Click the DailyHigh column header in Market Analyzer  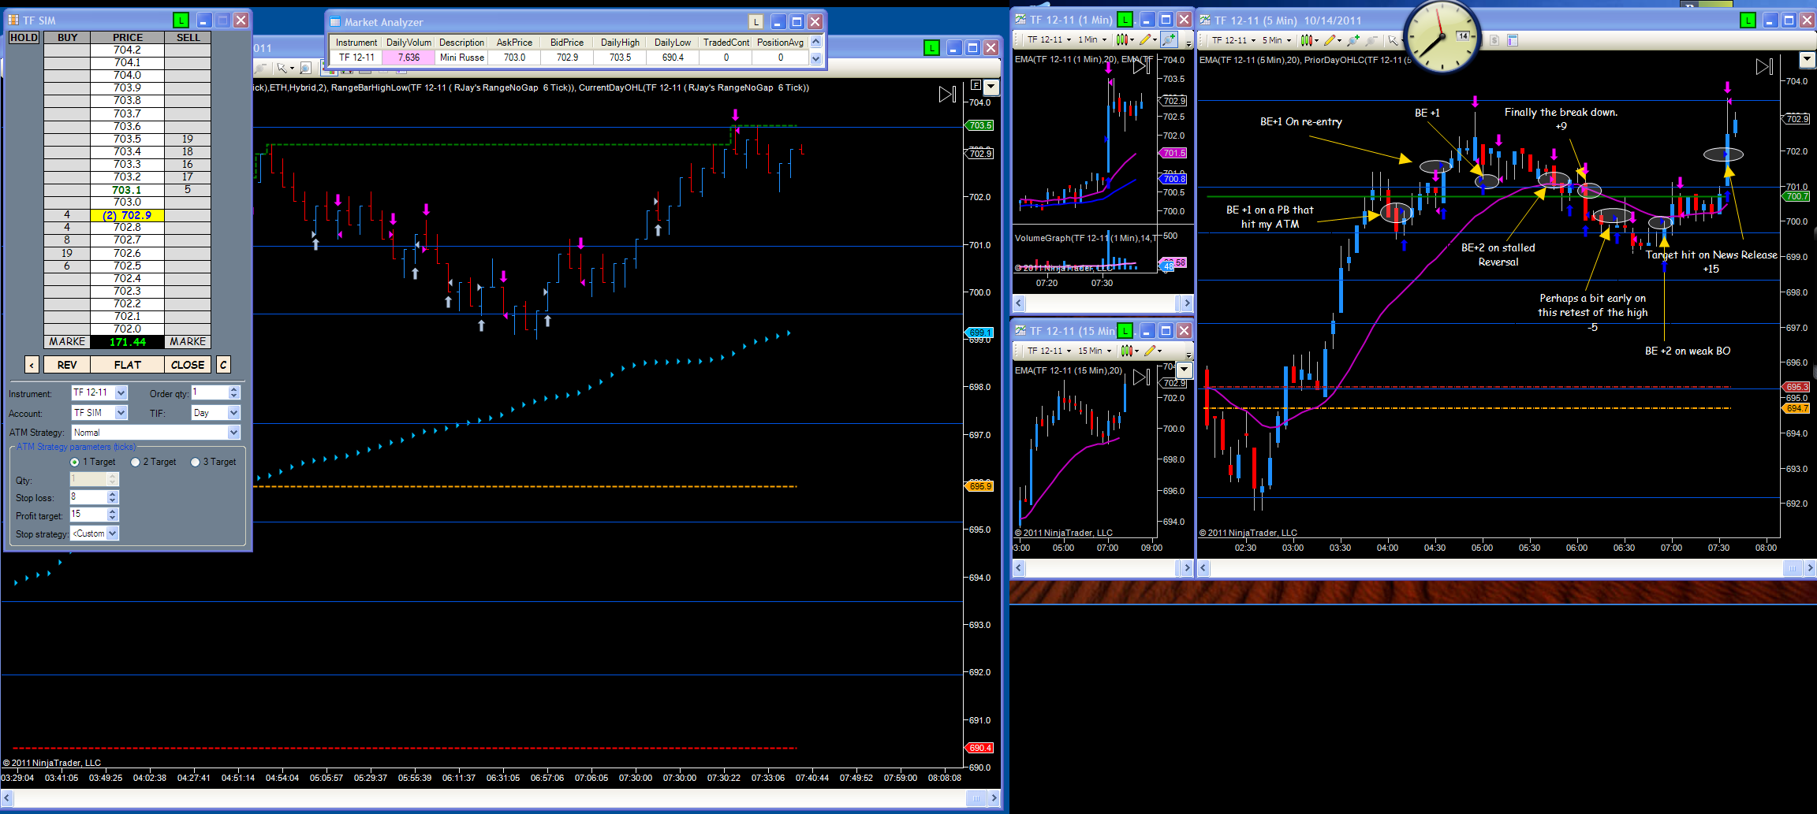click(620, 43)
